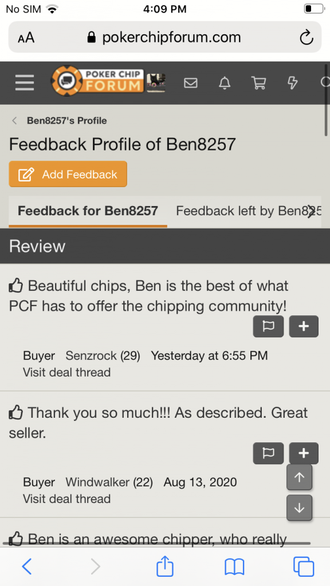This screenshot has width=330, height=586.
Task: Tap the lightning bolt what's new icon
Action: 292,82
